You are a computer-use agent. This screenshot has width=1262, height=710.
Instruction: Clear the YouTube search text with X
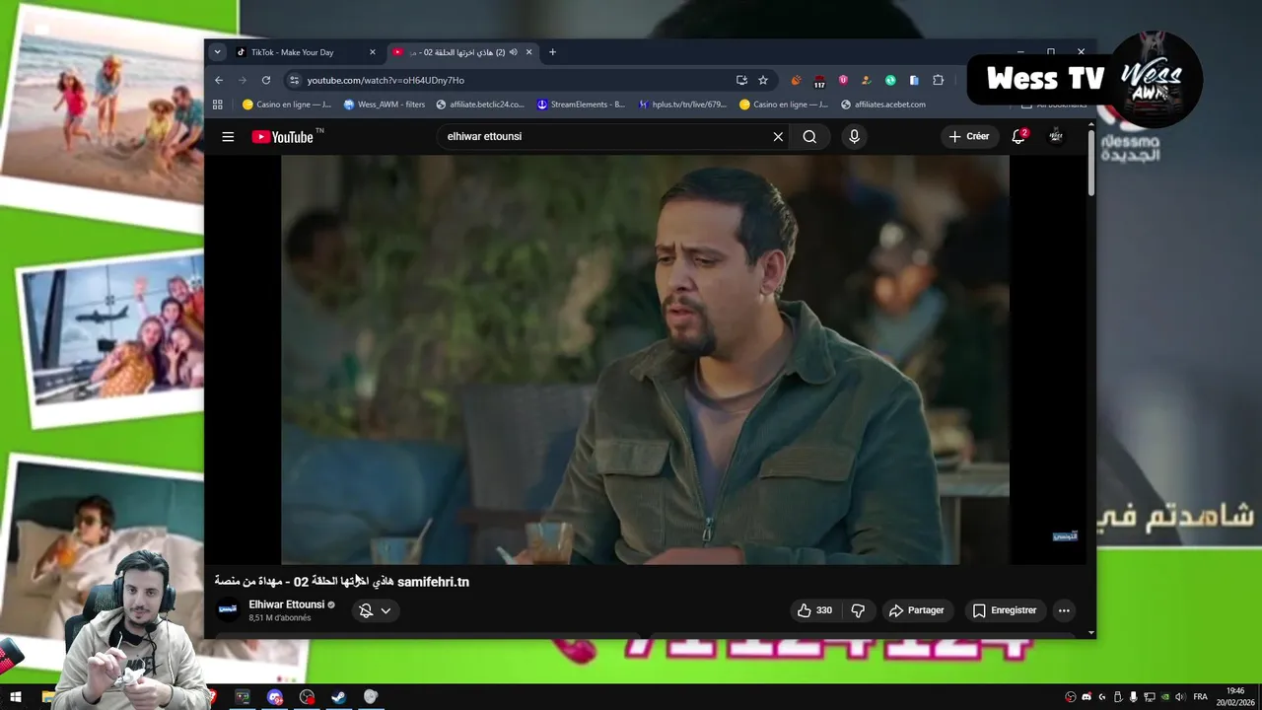(x=778, y=137)
